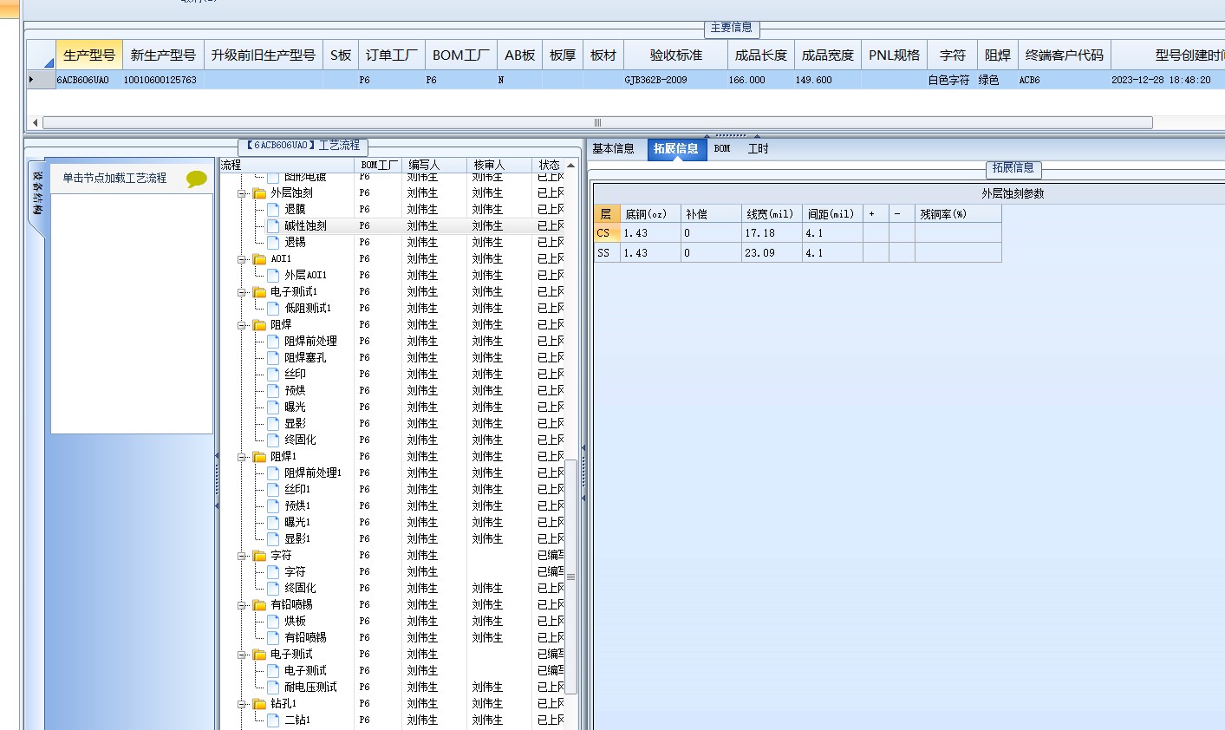Switch to the 基本信息 tab
1225x730 pixels.
click(614, 149)
